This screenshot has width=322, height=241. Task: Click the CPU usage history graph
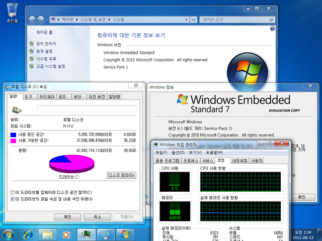[x=240, y=182]
